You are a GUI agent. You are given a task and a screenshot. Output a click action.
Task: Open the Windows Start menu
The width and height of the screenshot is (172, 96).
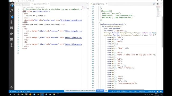(10, 94)
